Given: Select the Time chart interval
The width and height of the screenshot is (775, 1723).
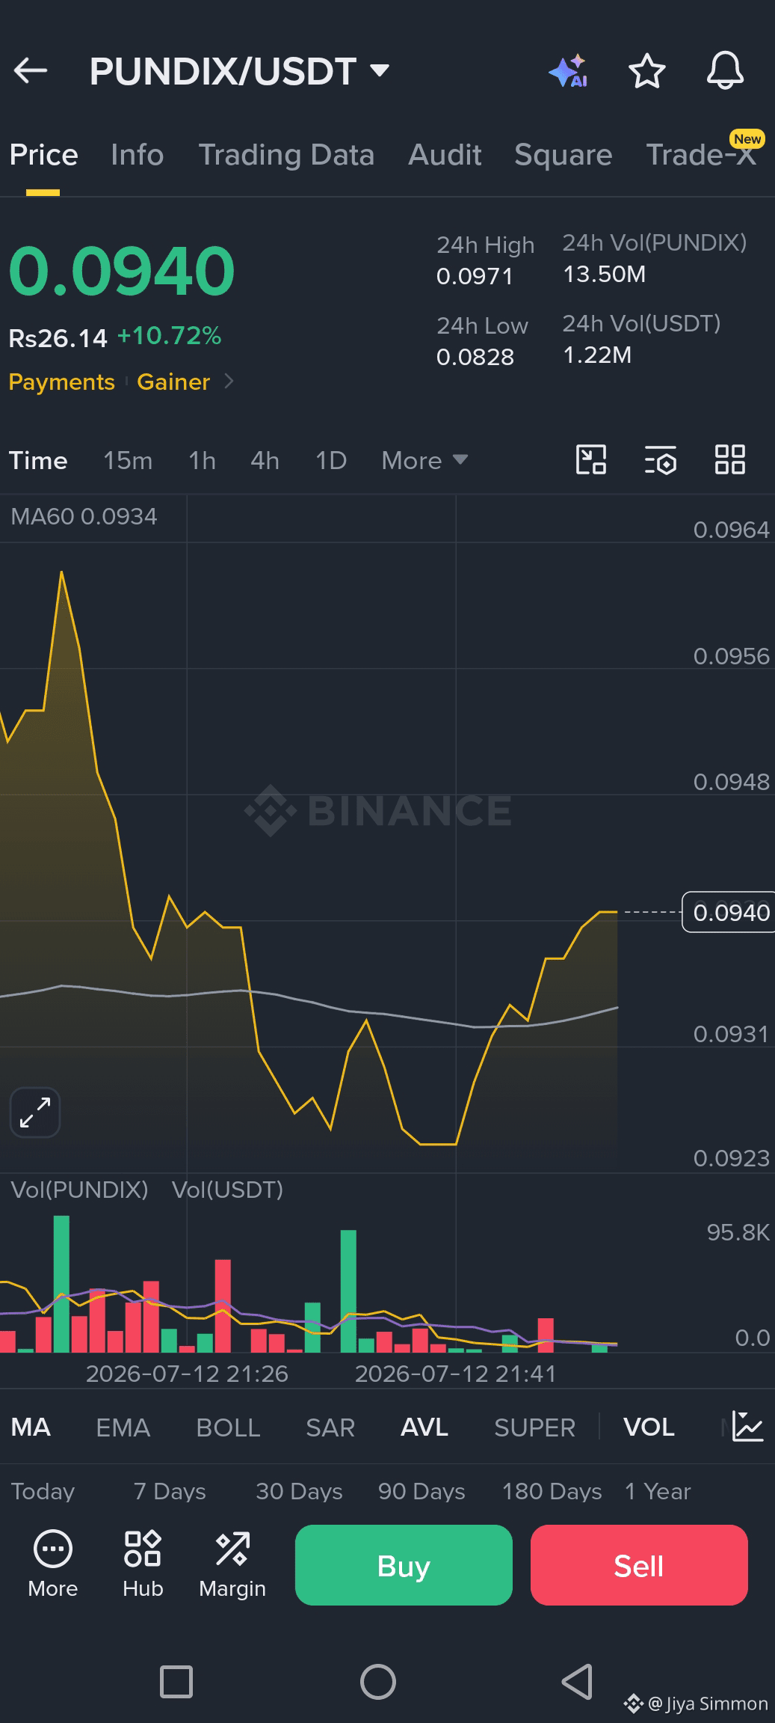Looking at the screenshot, I should click(38, 460).
